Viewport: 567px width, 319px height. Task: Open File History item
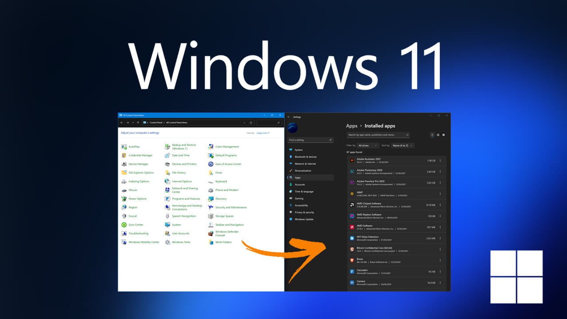(175, 173)
